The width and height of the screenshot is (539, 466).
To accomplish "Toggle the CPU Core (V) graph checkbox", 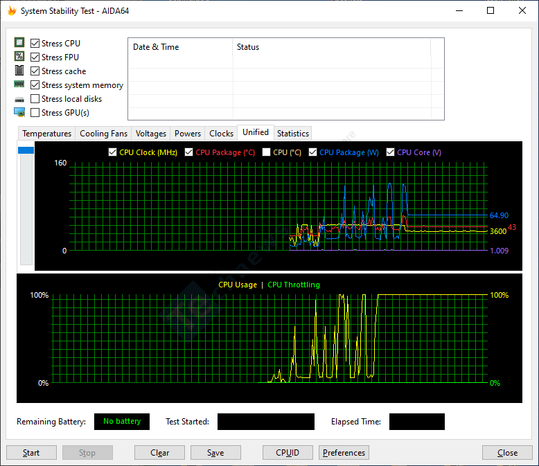I will (390, 152).
